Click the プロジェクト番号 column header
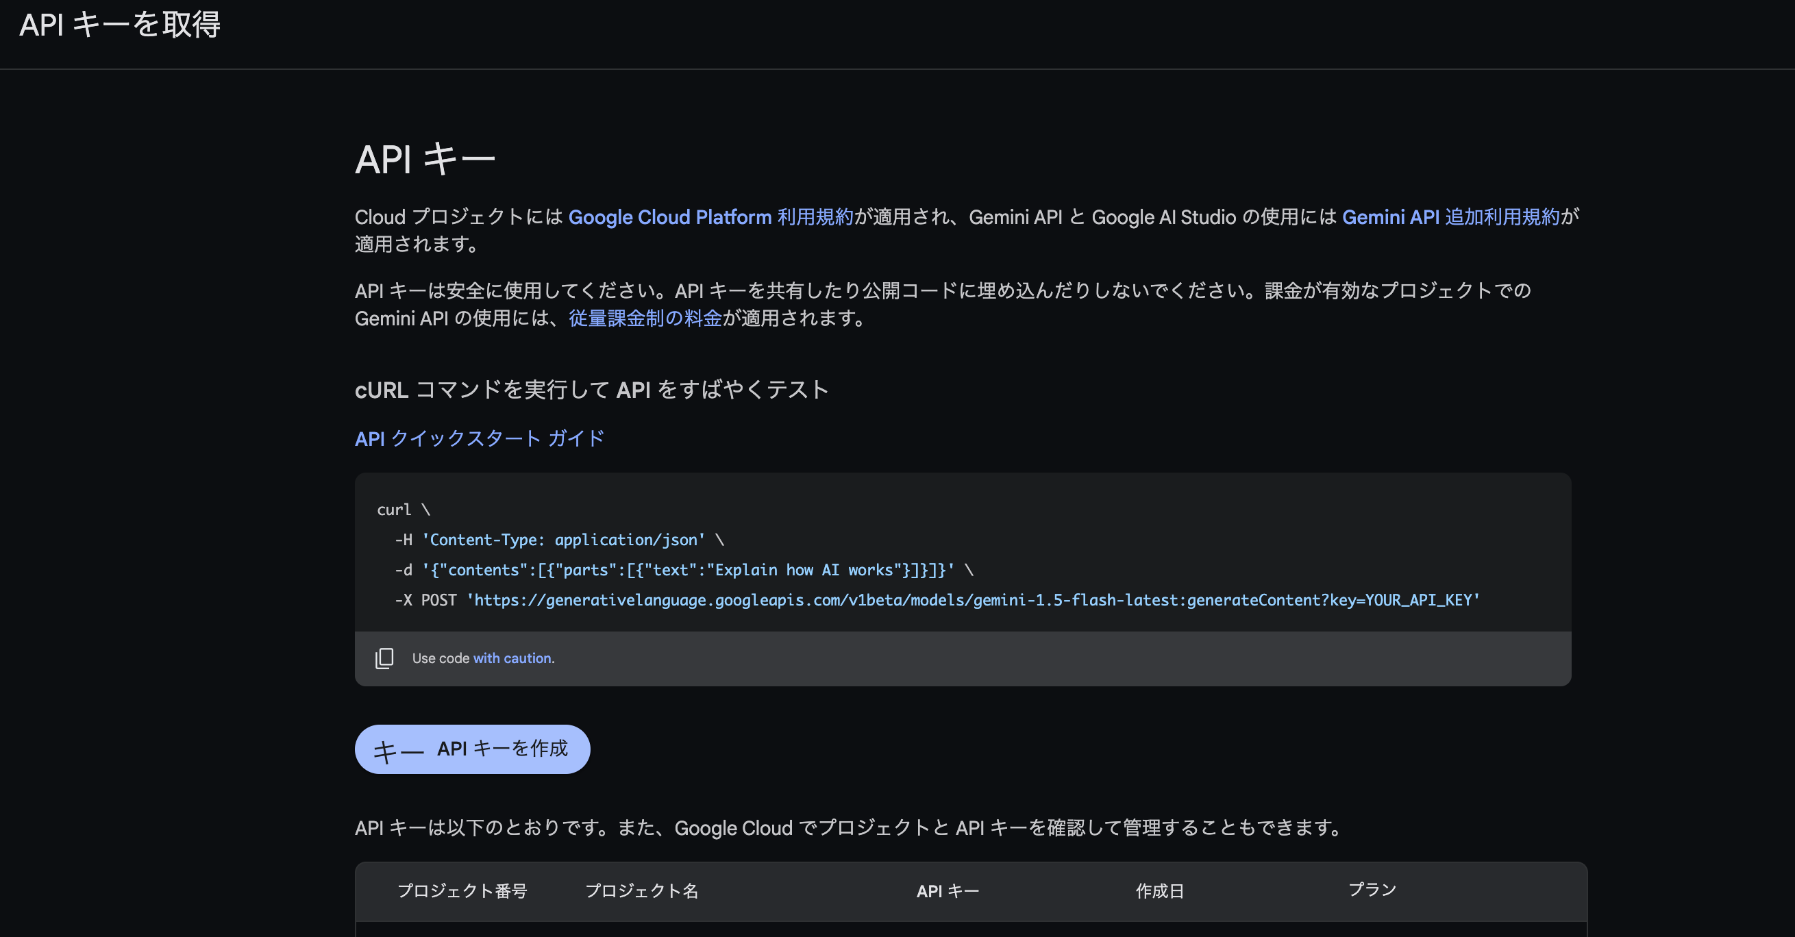1795x937 pixels. 462,890
